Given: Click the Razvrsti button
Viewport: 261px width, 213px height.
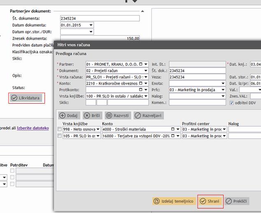Looking at the screenshot, I should point(118,116).
